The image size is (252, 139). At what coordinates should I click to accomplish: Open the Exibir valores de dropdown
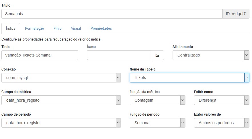(221, 123)
